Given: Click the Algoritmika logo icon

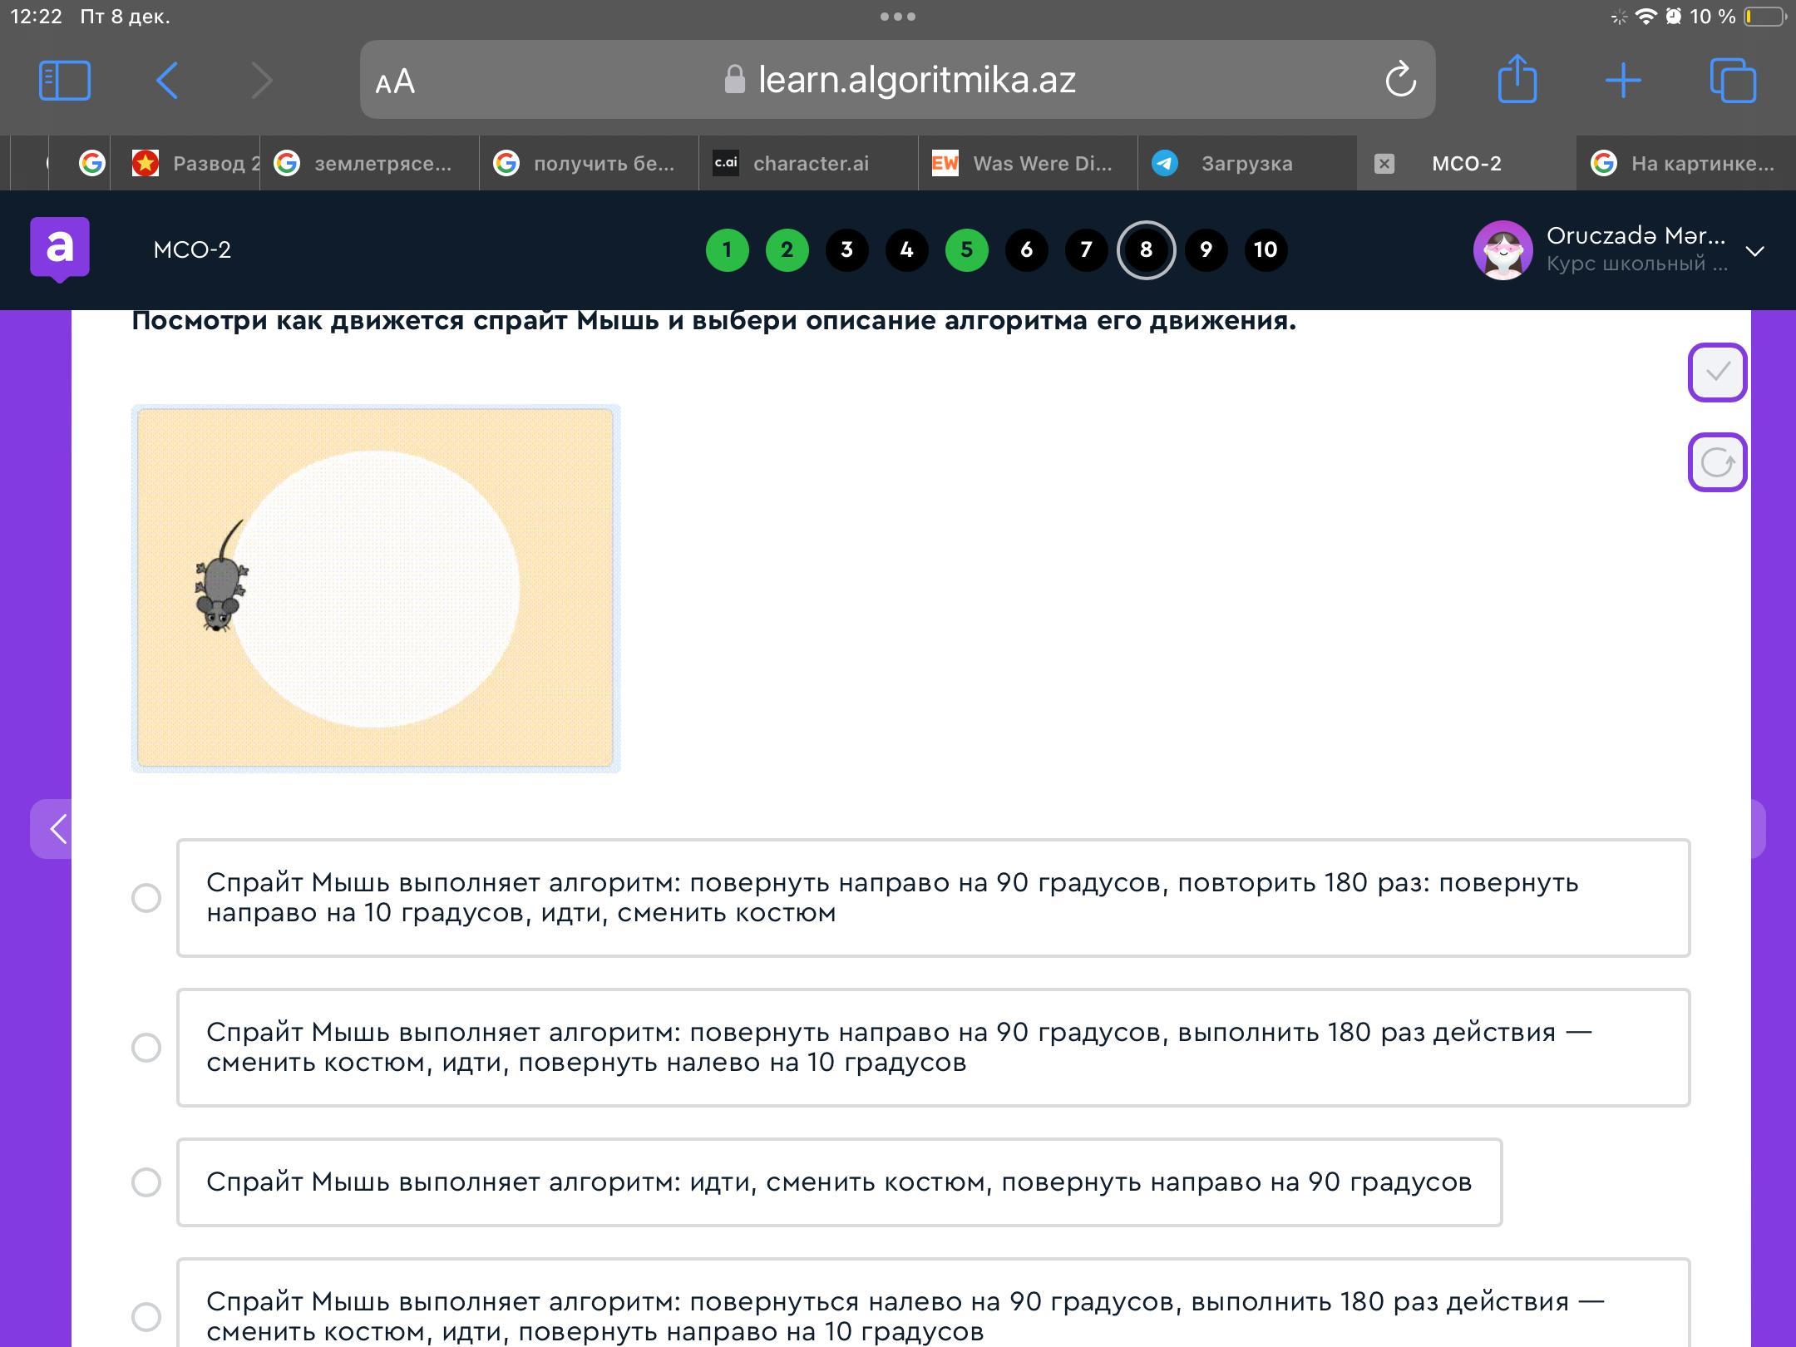Looking at the screenshot, I should tap(60, 248).
